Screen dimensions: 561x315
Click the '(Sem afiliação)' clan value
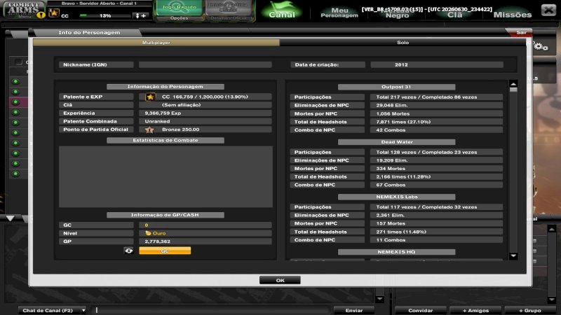[182, 105]
